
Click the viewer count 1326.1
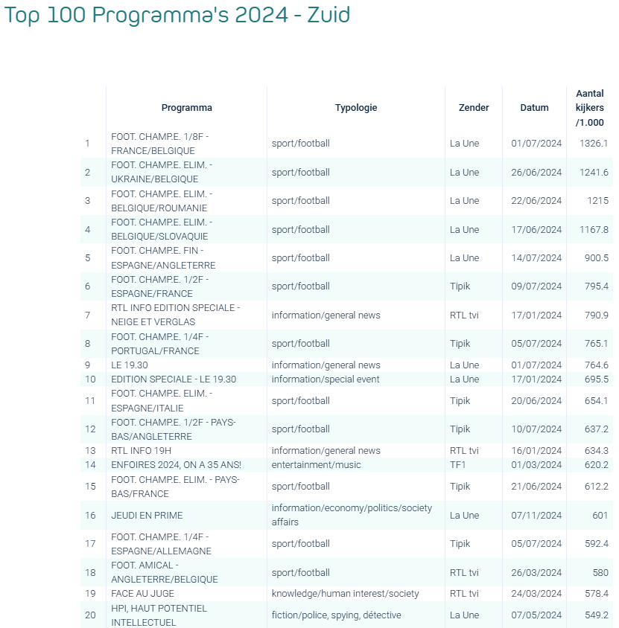594,144
